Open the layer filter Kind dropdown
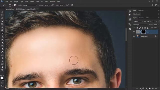 click(138, 21)
